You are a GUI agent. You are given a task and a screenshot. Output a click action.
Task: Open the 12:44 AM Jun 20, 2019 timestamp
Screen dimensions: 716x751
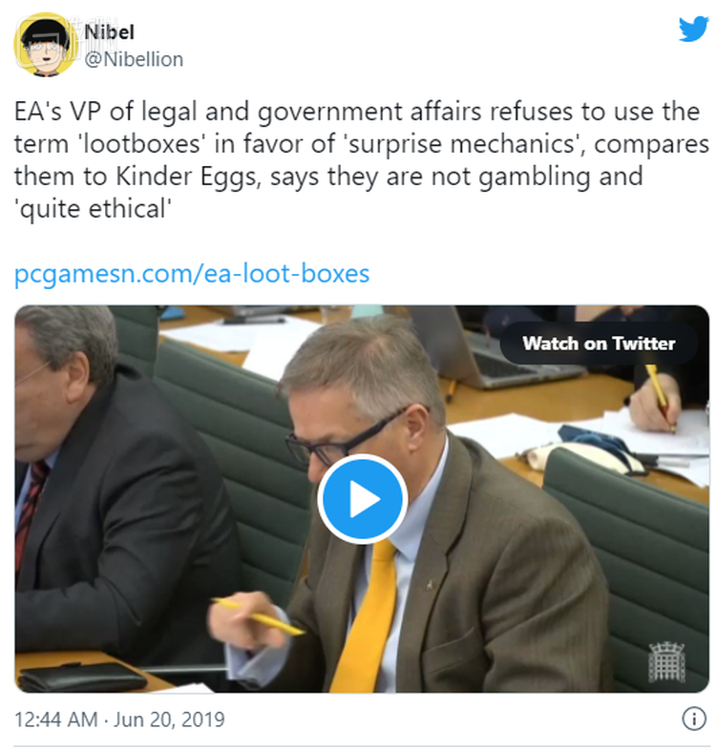(x=119, y=720)
